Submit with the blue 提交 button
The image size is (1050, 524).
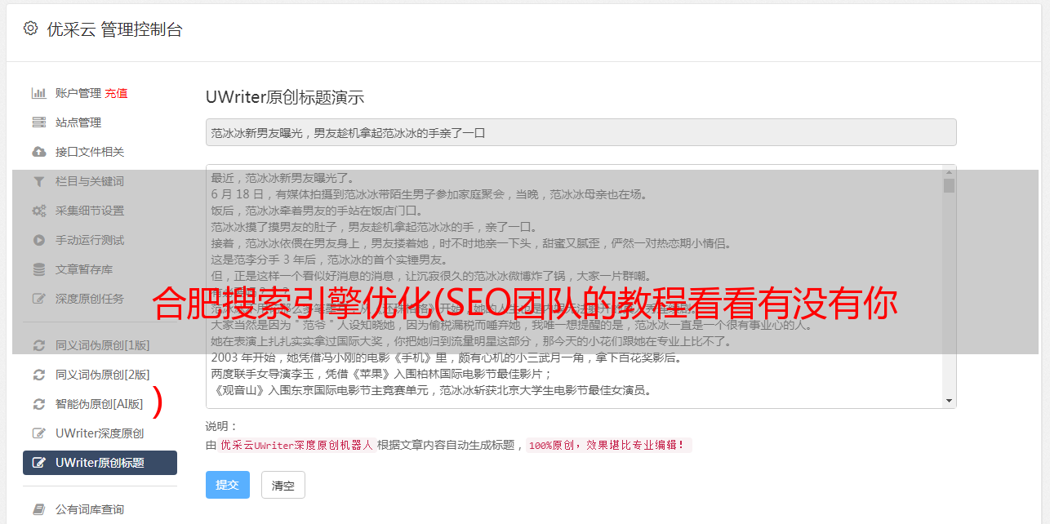pyautogui.click(x=228, y=485)
